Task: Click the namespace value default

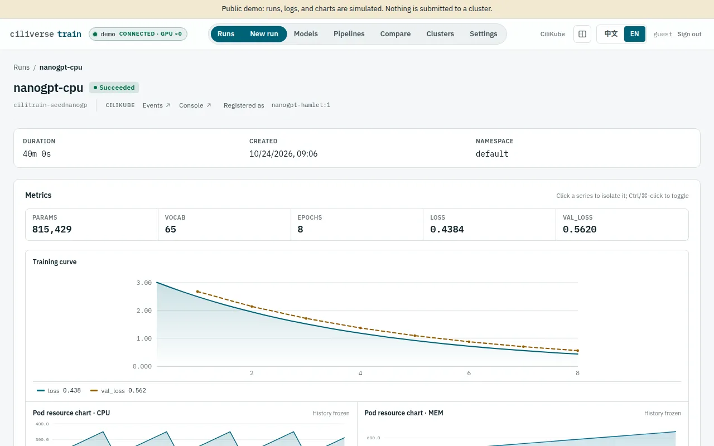Action: (492, 154)
